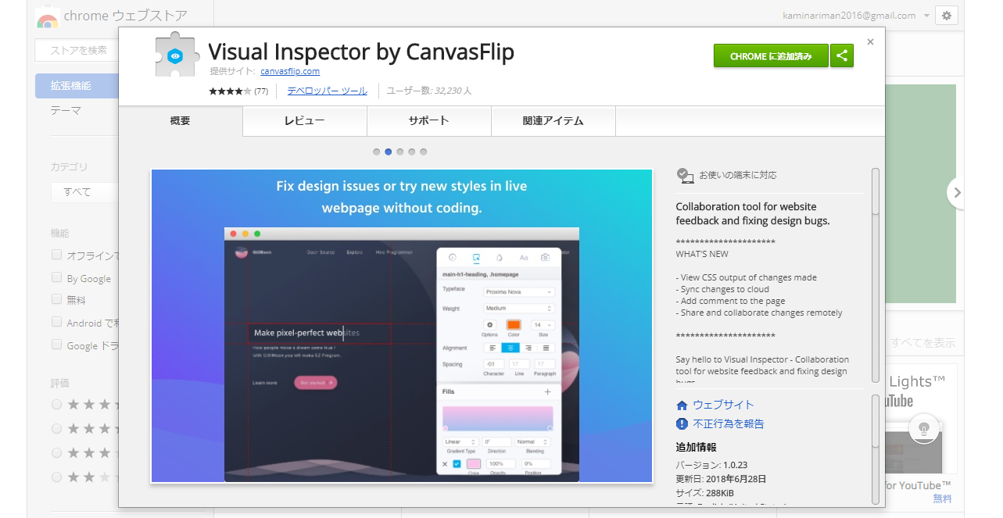Image resolution: width=1003 pixels, height=518 pixels.
Task: Open the canvasflip.com link
Action: pos(290,71)
